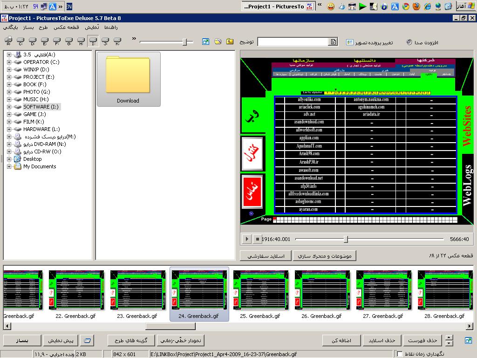
Task: Switch to drive K: in the drive toolbar
Action: (117, 41)
